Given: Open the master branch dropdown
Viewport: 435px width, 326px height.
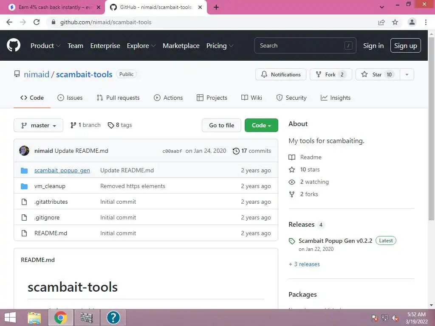Looking at the screenshot, I should (38, 125).
